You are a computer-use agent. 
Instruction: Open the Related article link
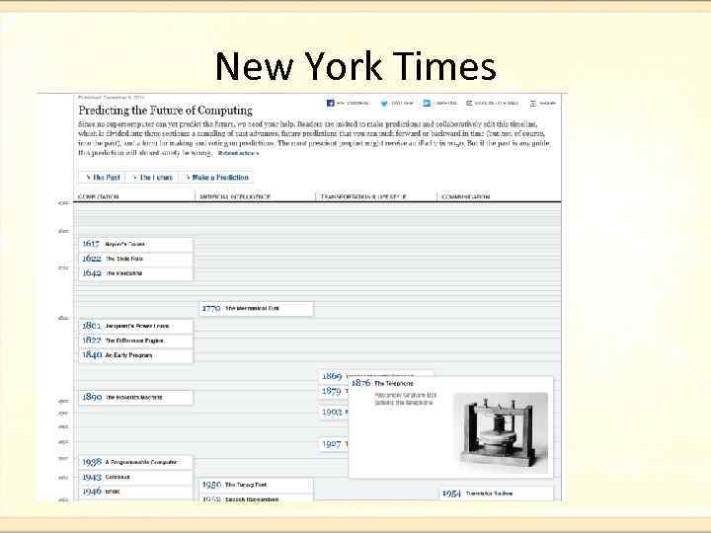pos(239,153)
